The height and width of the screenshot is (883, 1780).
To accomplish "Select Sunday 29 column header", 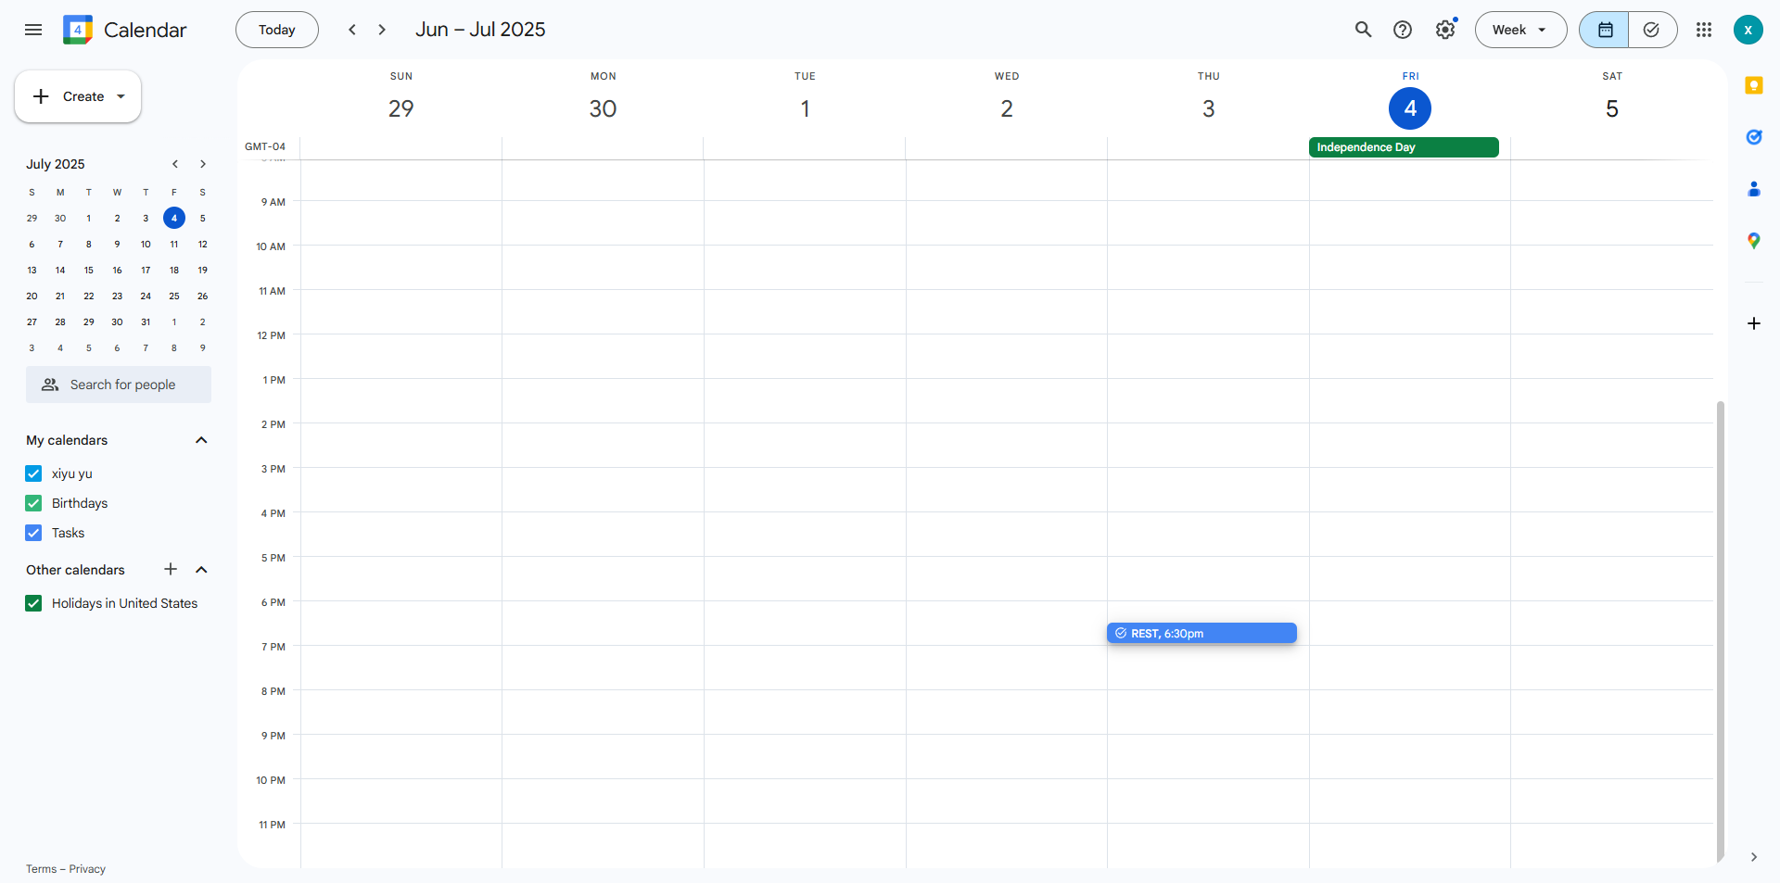I will (400, 97).
